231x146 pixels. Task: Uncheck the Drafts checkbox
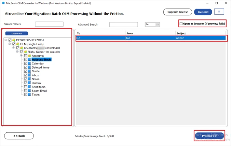click(26, 71)
